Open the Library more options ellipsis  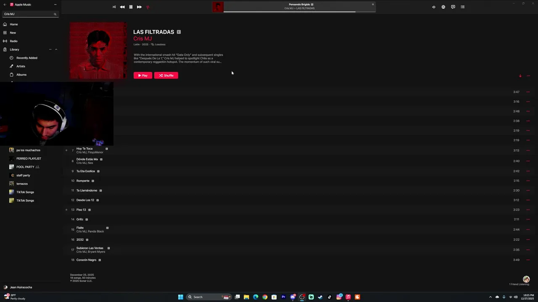coord(50,49)
